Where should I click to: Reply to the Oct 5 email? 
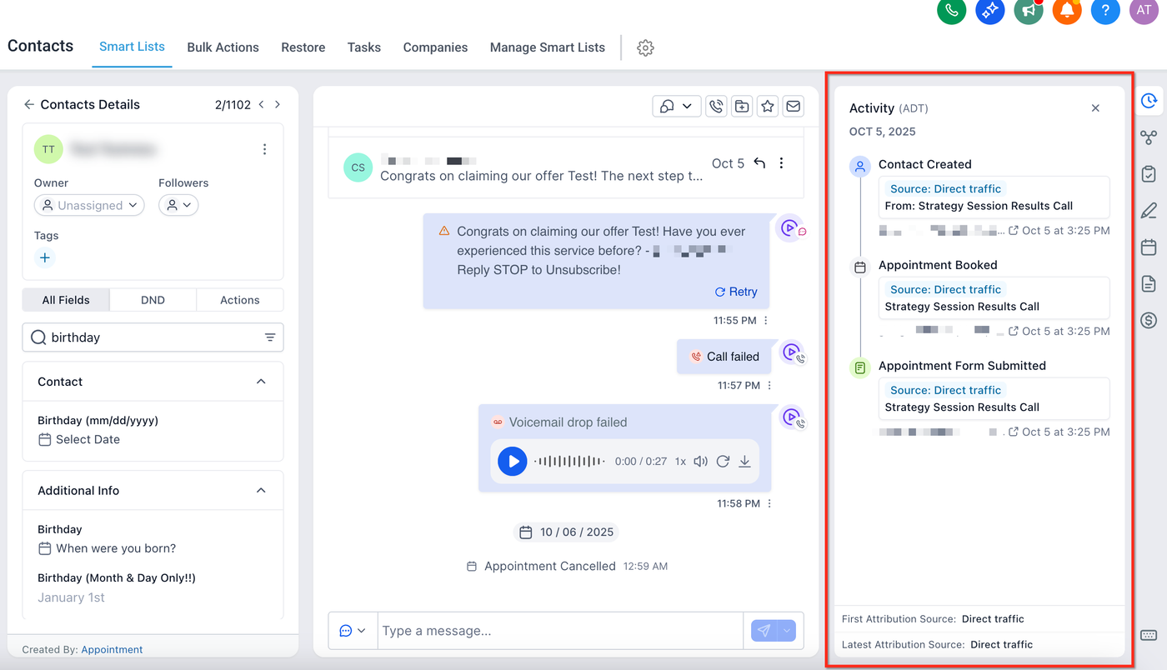tap(759, 163)
